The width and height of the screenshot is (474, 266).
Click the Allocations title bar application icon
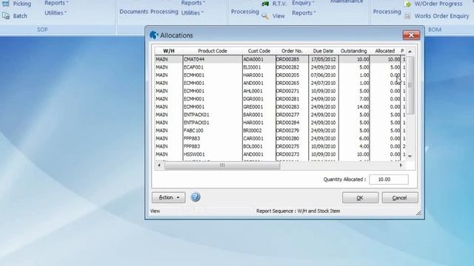click(x=153, y=35)
